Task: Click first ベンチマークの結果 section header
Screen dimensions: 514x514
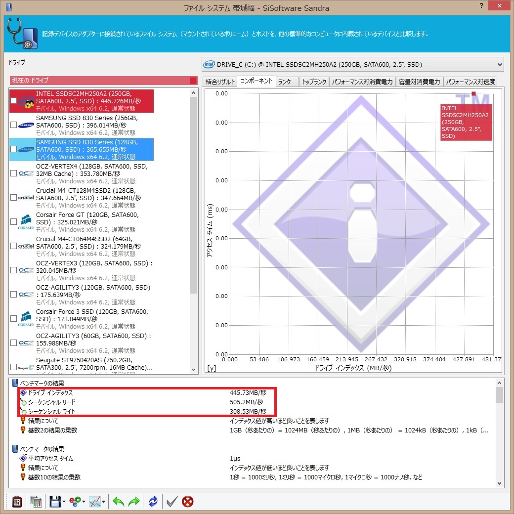Action: (39, 383)
